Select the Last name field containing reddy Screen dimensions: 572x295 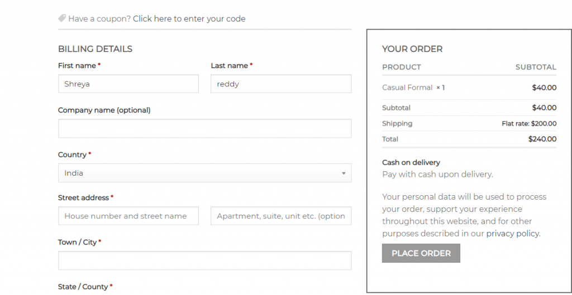281,84
